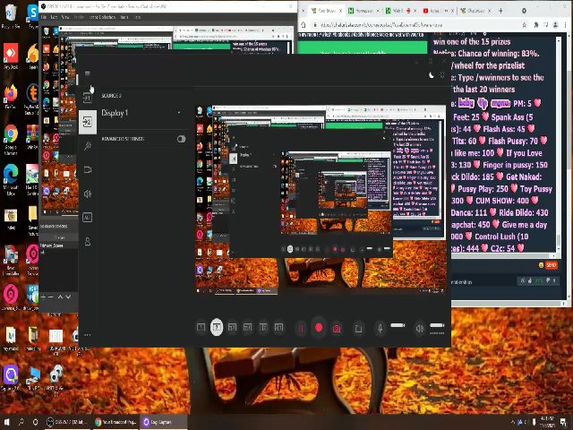Expand the three-dots more options in sidebar
Image resolution: width=573 pixels, height=430 pixels.
point(87,334)
